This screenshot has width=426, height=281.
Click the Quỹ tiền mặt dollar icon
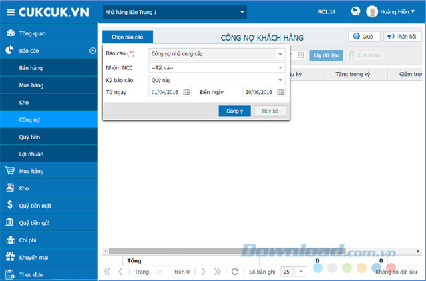[x=9, y=206]
